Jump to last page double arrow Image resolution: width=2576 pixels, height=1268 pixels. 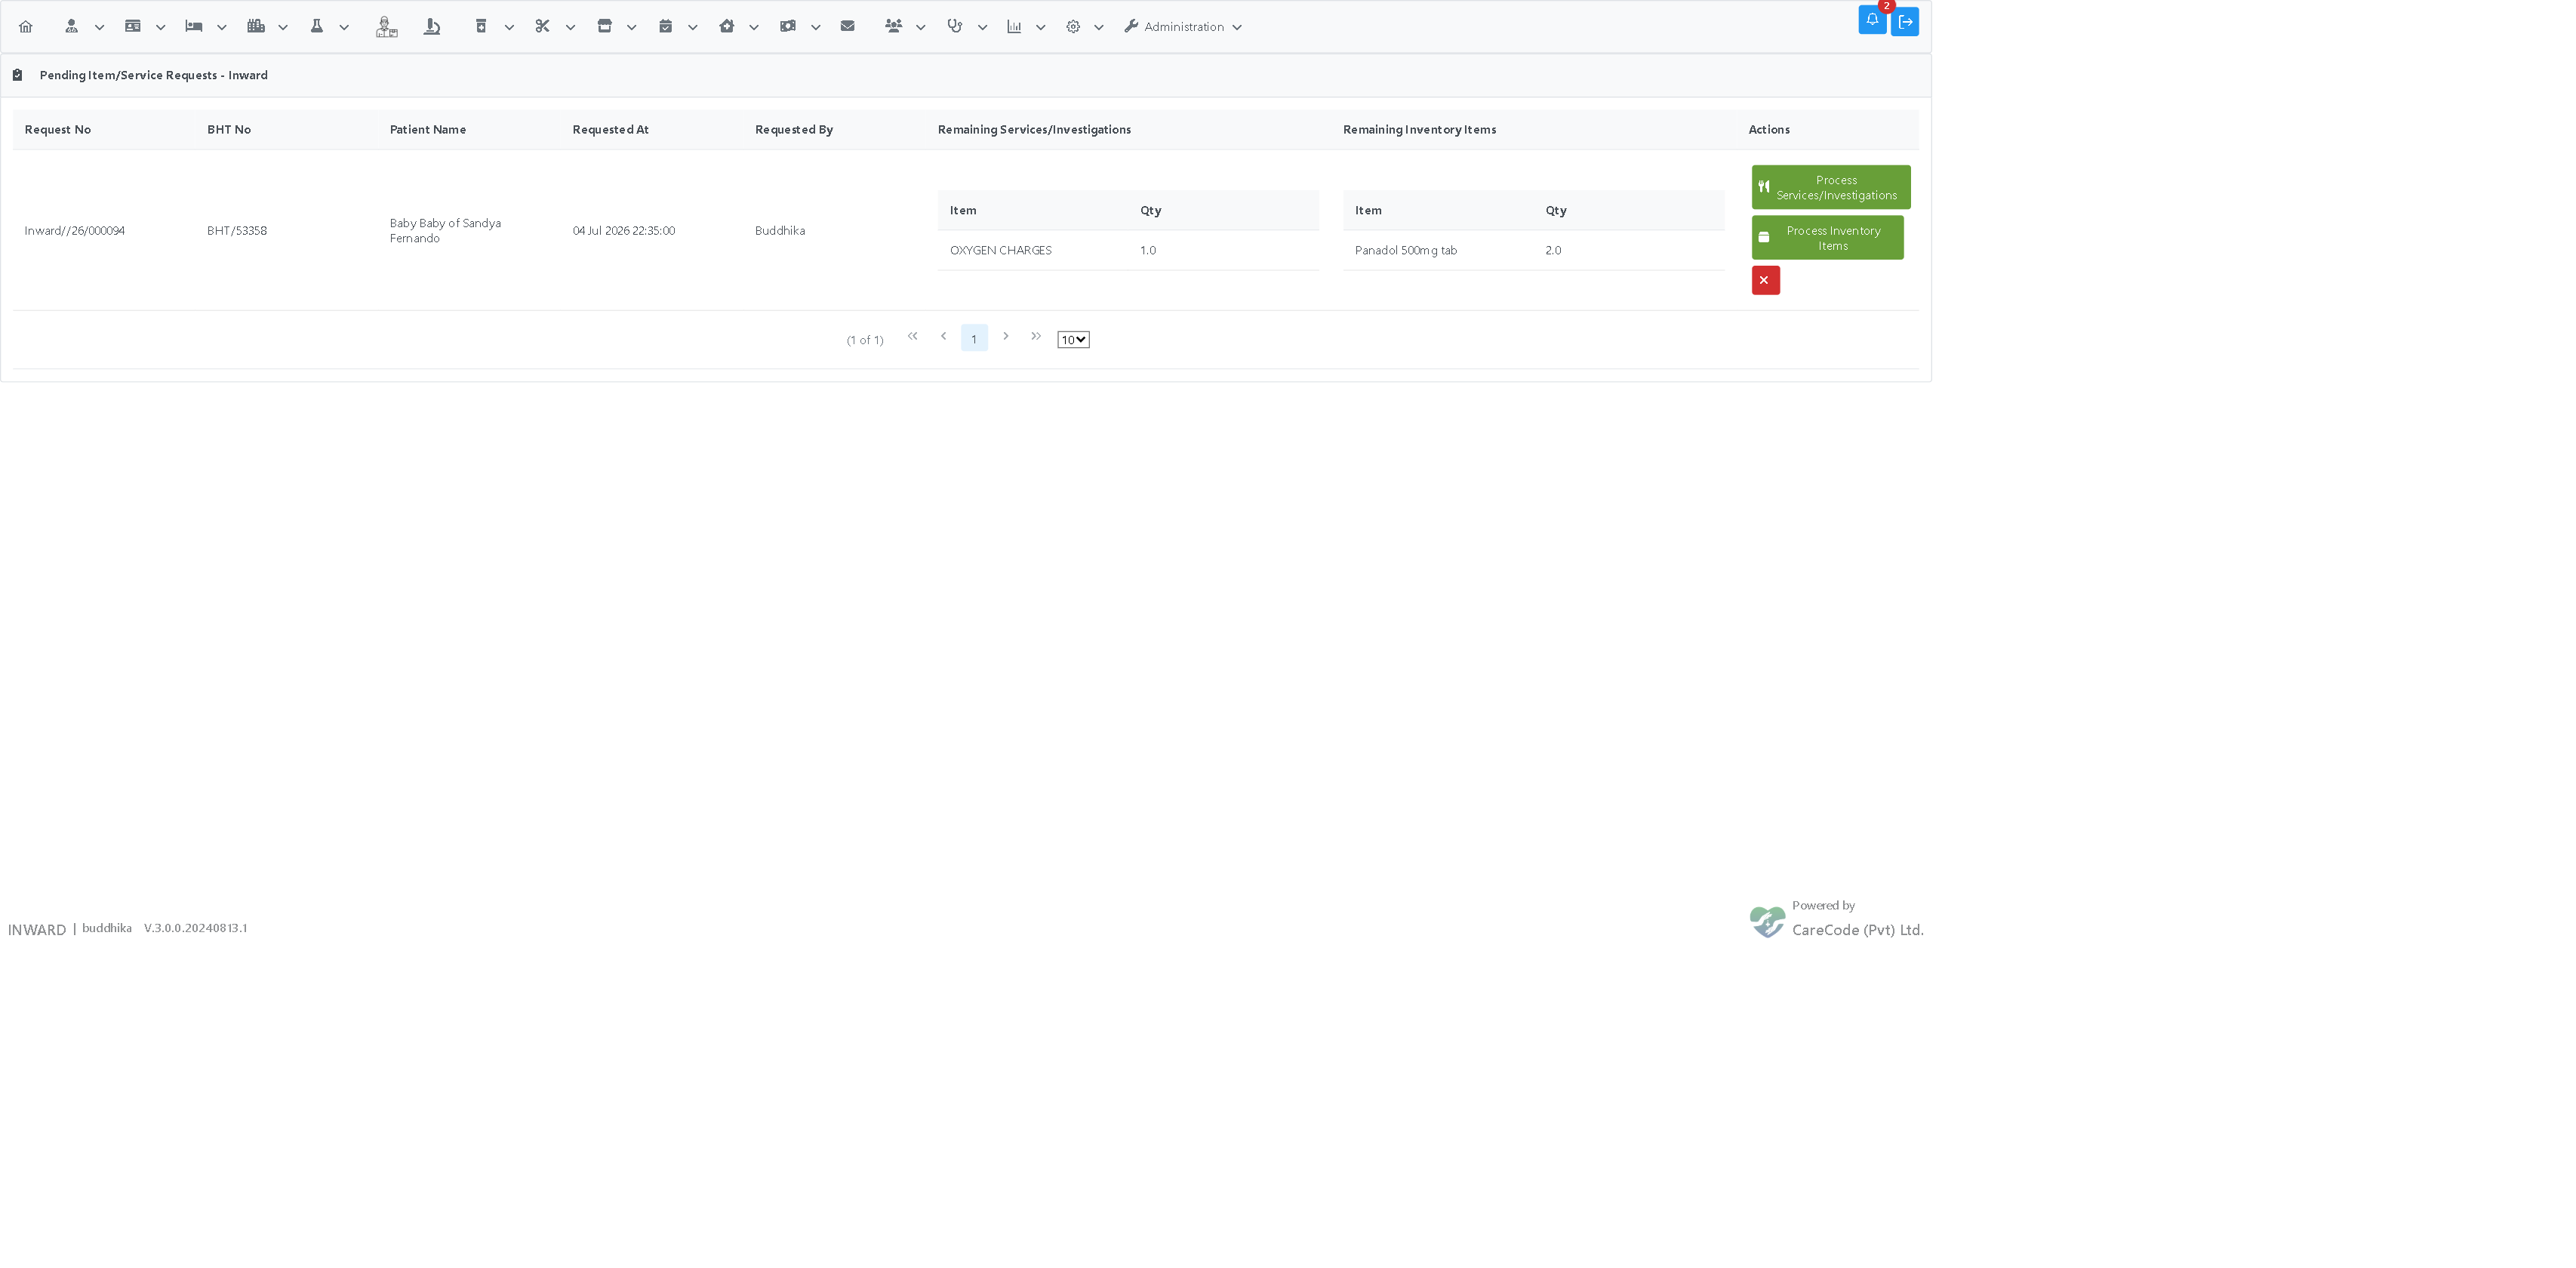[x=1036, y=337]
